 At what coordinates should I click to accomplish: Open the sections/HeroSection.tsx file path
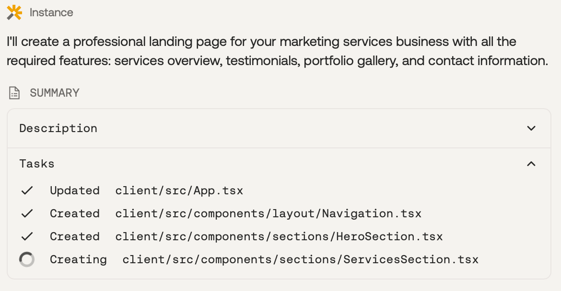[279, 236]
